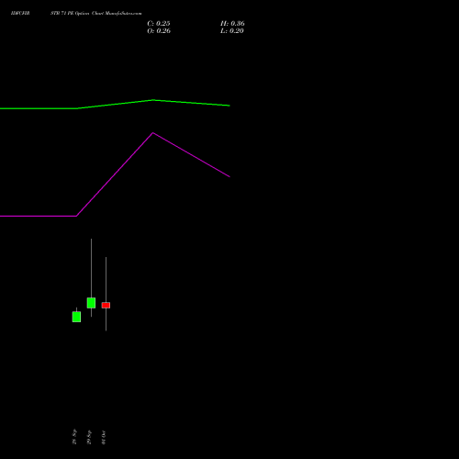Viewport: 459px width, 459px height.
Task: Click the high value "H: 0.36"
Action: click(x=232, y=24)
